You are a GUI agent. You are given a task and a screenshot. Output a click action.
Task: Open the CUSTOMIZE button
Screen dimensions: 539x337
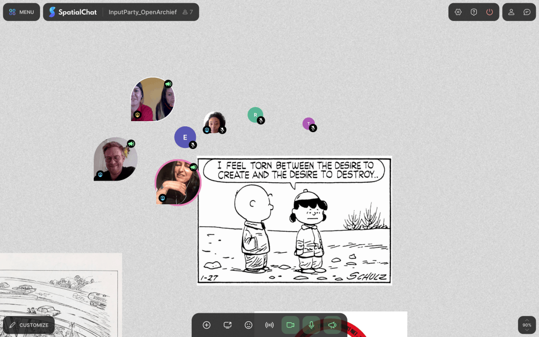[x=29, y=325]
